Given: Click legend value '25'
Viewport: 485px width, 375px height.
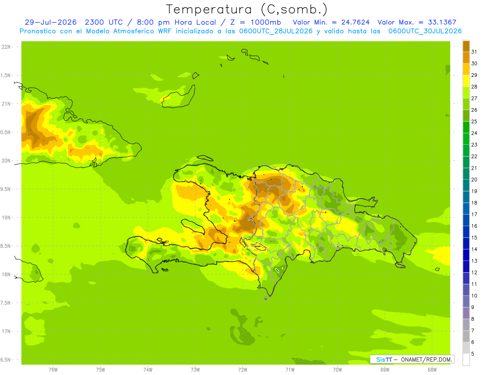Looking at the screenshot, I should coord(474,121).
